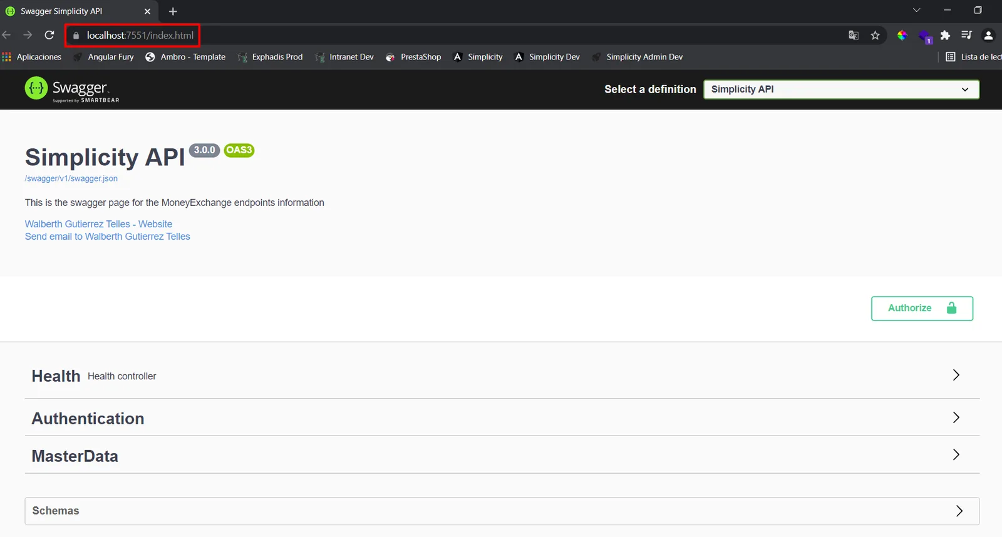Minimize the browser window
Screen dimensions: 1002x537
(x=948, y=10)
